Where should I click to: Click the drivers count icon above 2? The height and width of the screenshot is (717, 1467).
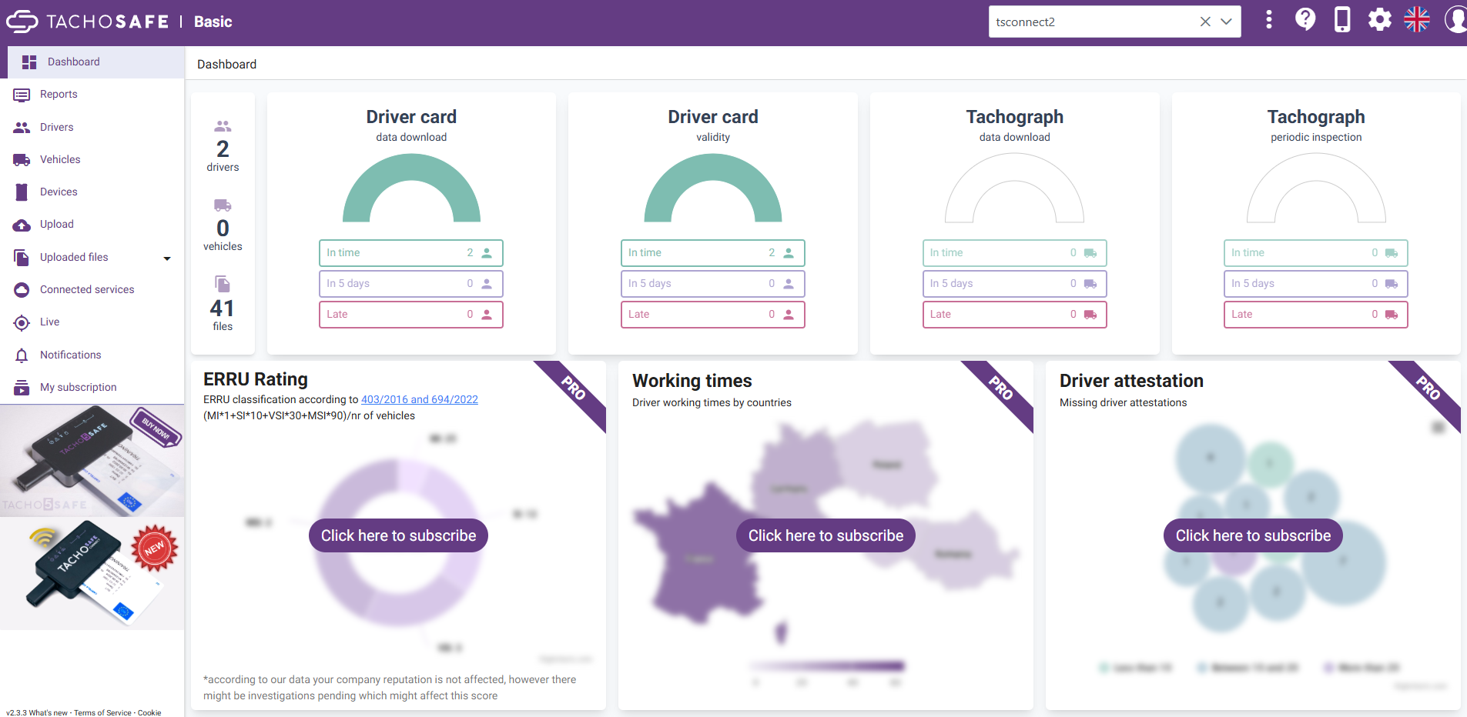coord(223,126)
